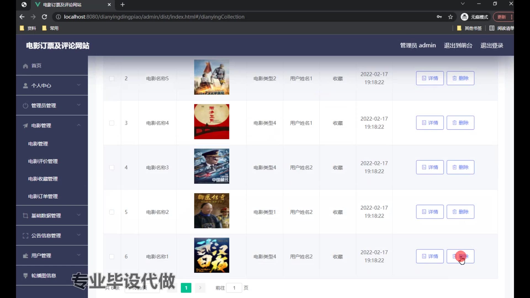
Task: Collapse the 电影管理 menu chevron
Action: 79,125
